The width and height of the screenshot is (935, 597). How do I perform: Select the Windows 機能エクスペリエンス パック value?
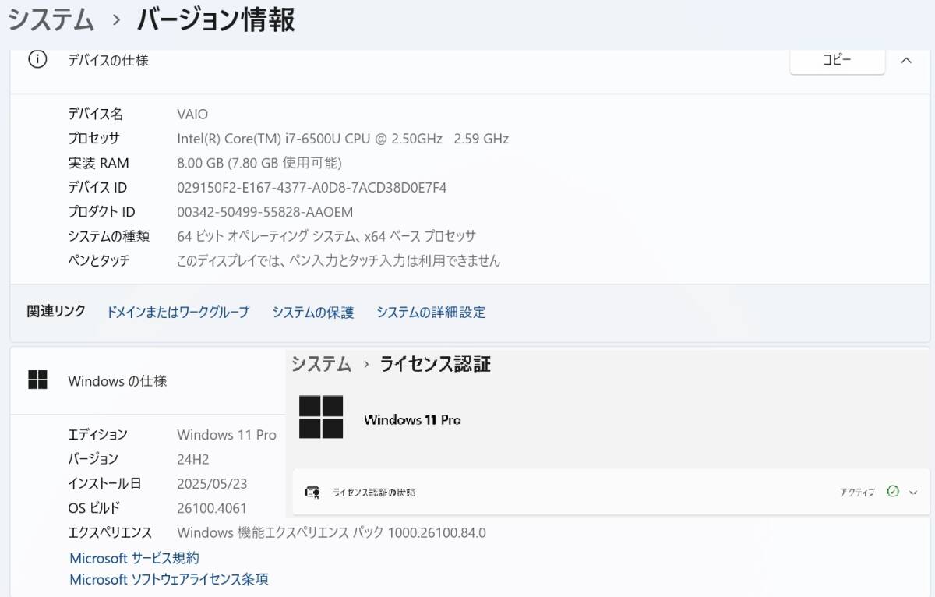[x=331, y=533]
